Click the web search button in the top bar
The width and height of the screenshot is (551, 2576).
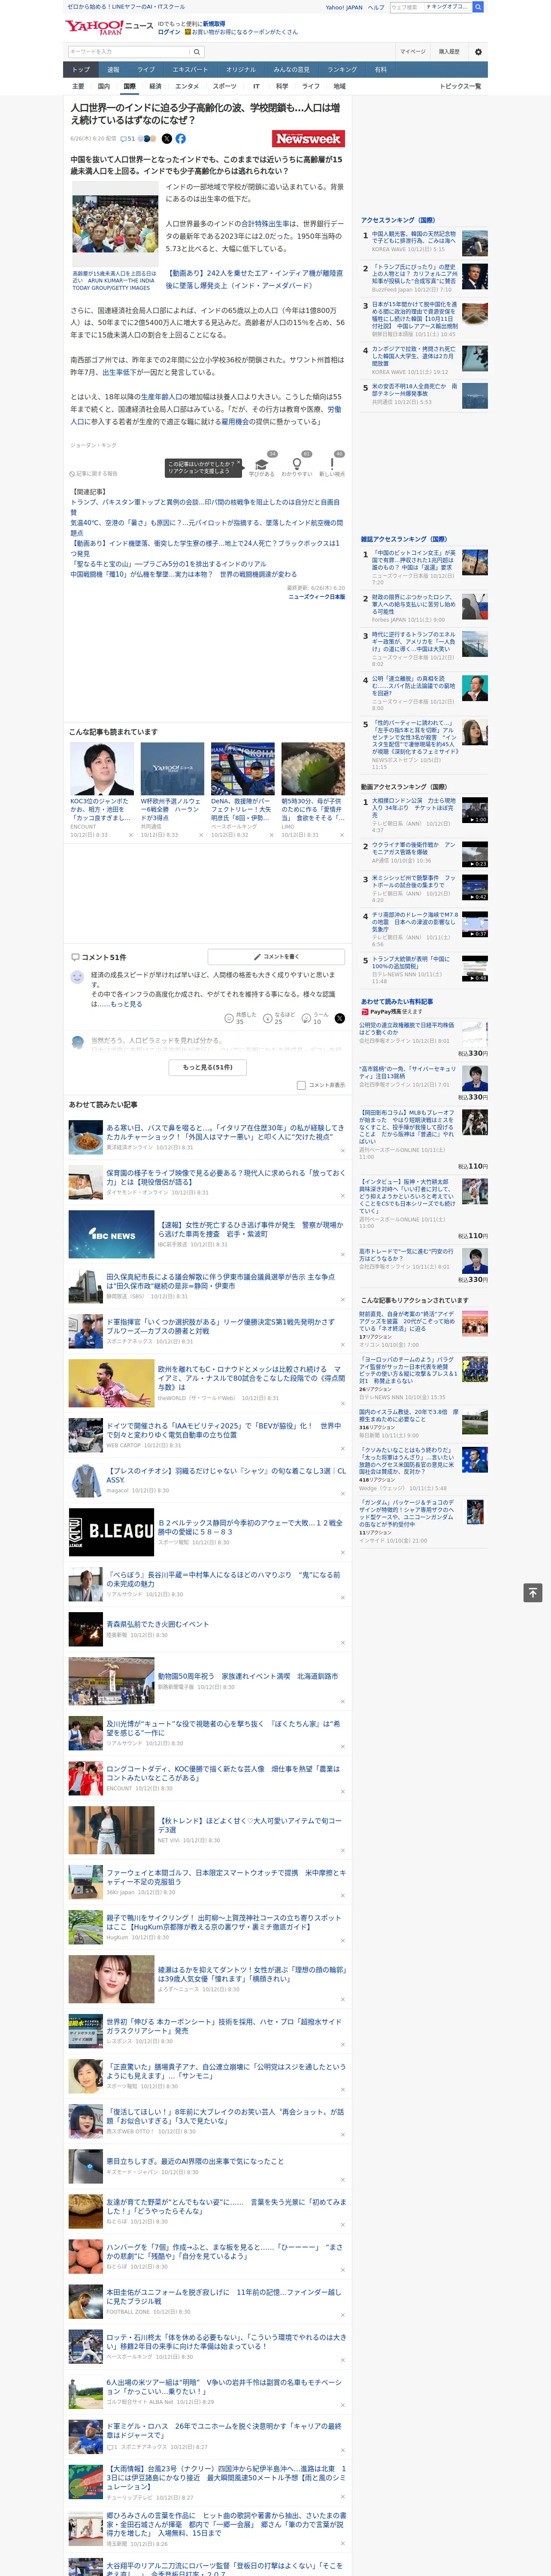(x=478, y=7)
